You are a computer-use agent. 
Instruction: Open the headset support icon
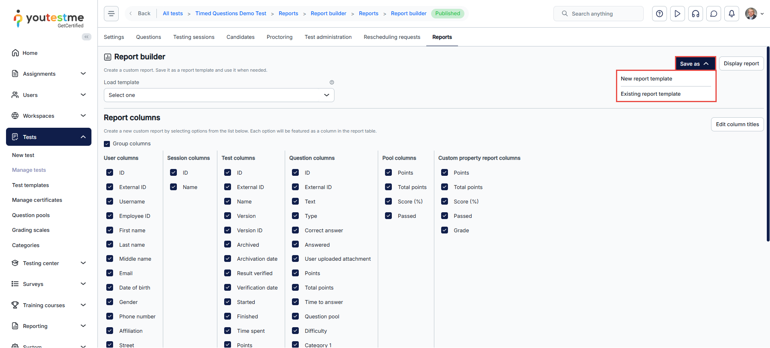(695, 14)
